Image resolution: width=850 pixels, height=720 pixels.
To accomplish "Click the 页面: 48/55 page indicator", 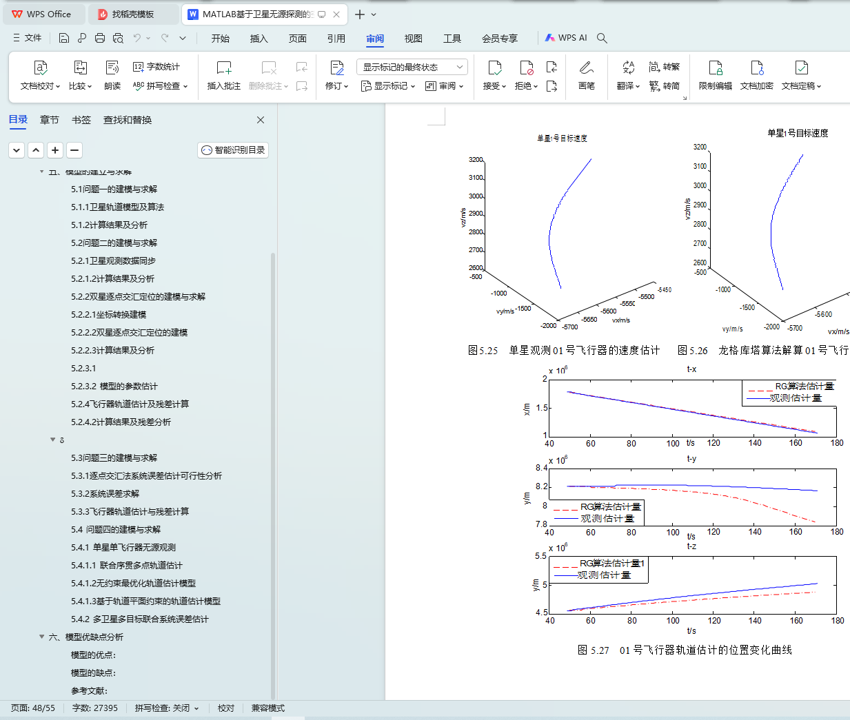I will point(33,708).
